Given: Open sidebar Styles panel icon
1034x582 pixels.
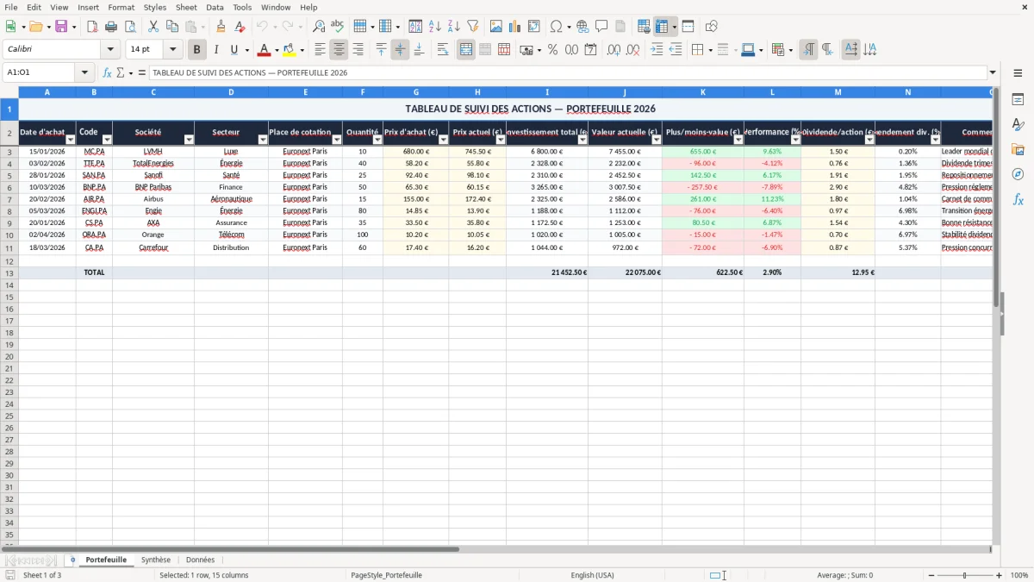Looking at the screenshot, I should tap(1018, 125).
